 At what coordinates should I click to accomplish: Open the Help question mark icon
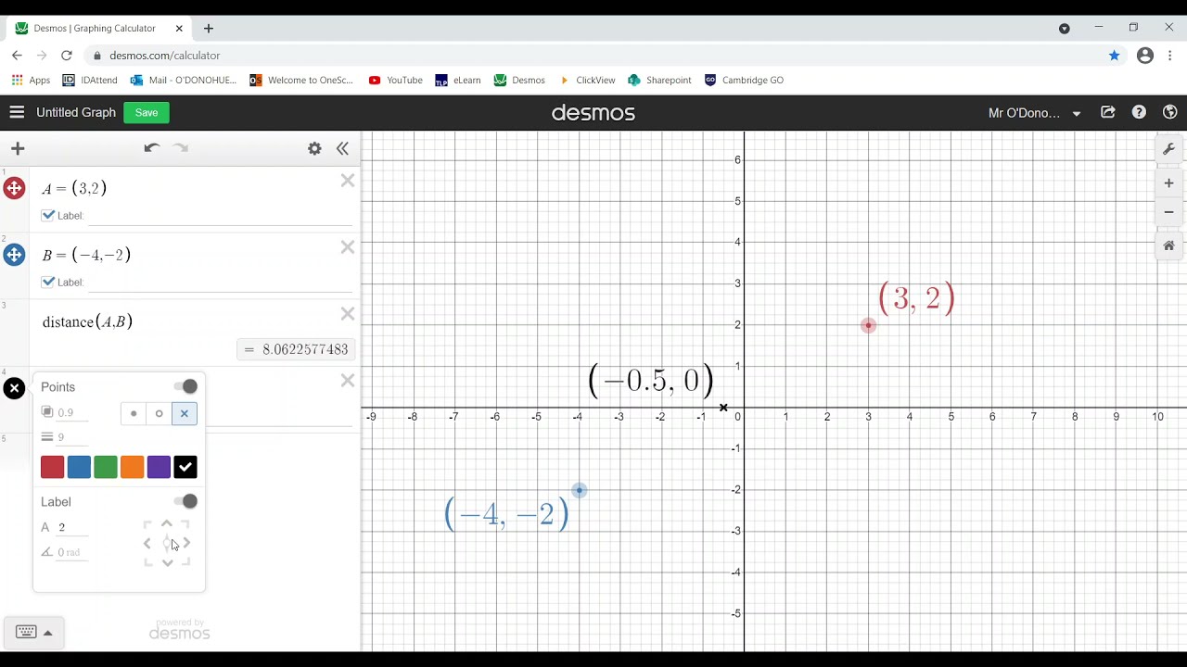tap(1139, 112)
